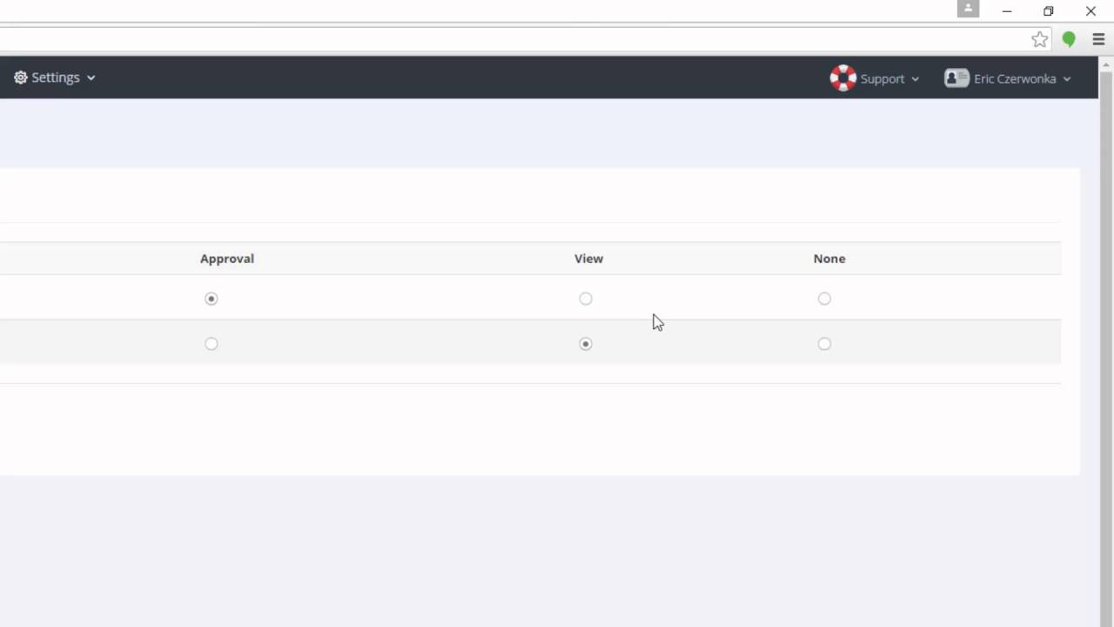Click the Eric Czerwonka user name
Viewport: 1114px width, 627px height.
[1015, 79]
